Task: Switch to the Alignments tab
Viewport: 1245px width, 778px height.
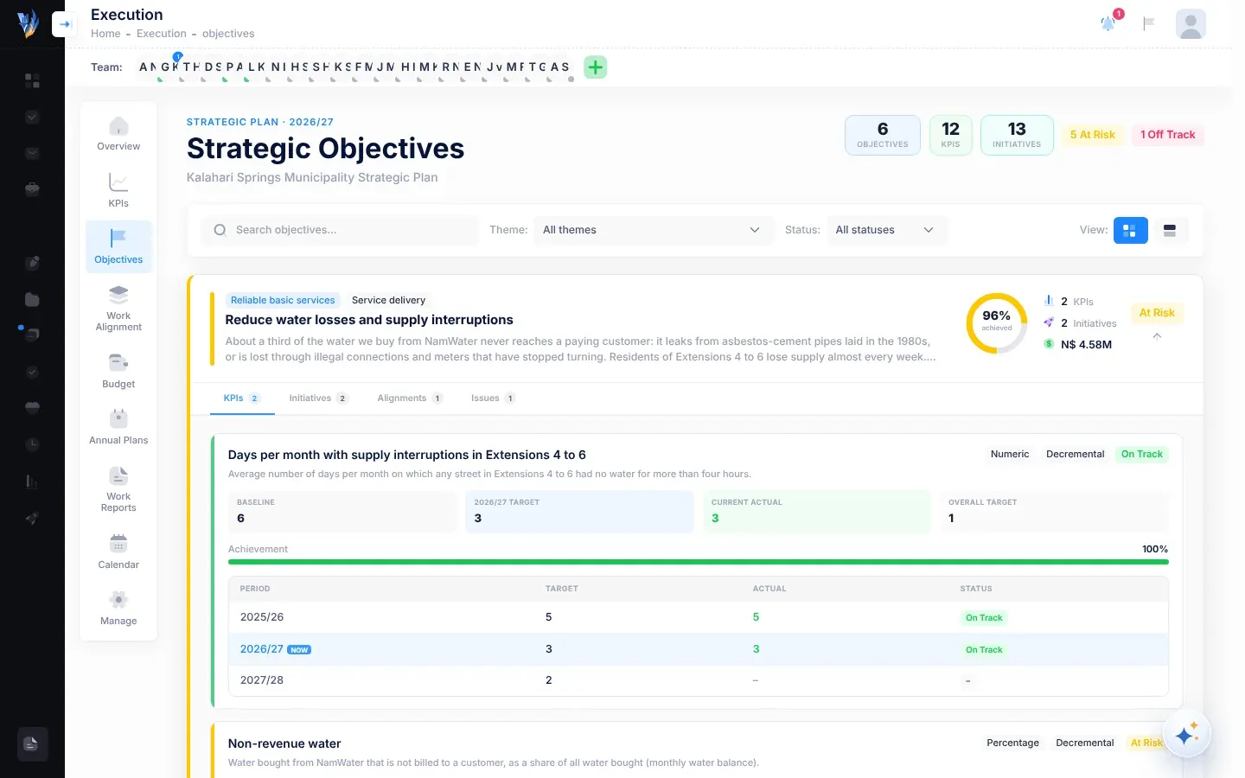Action: point(410,399)
